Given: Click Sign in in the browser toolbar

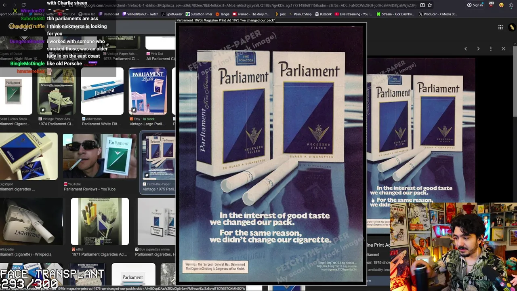Looking at the screenshot, I should (475, 5).
